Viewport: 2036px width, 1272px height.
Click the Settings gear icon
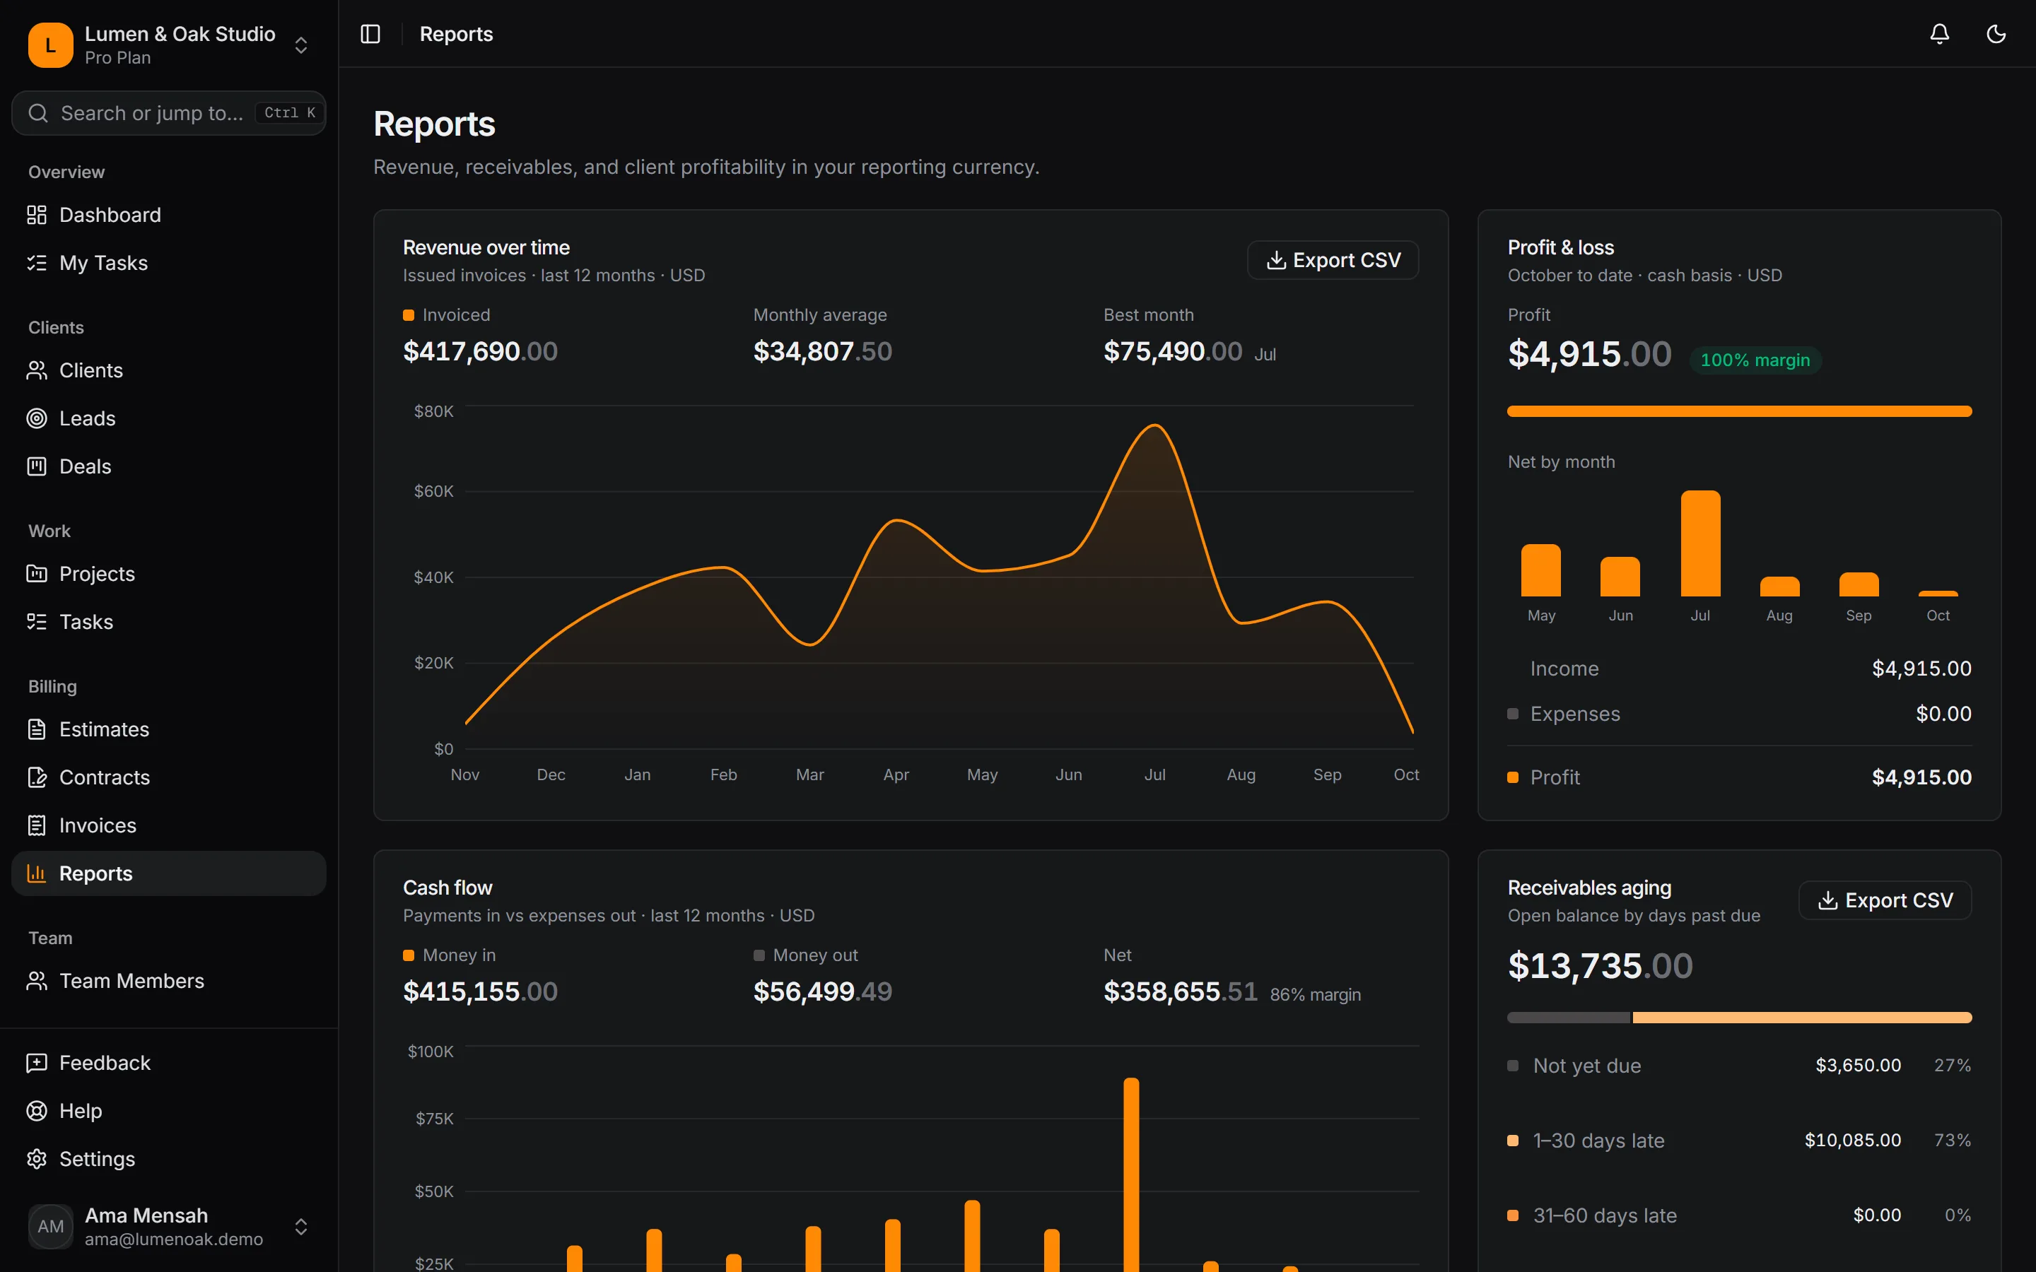pos(36,1158)
